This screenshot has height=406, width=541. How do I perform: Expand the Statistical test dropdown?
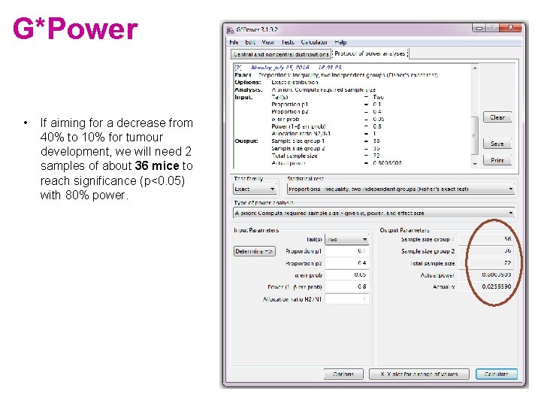pyautogui.click(x=400, y=189)
